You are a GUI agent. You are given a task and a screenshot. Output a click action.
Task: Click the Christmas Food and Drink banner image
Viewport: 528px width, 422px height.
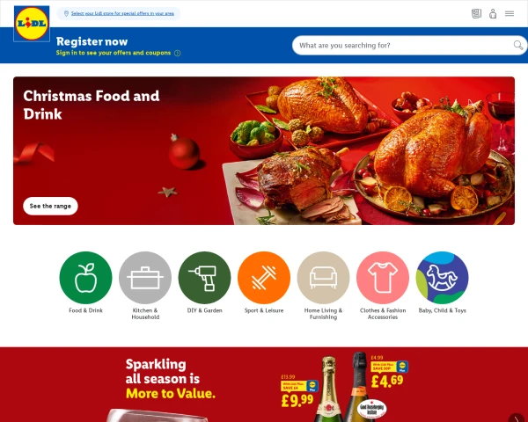tap(264, 150)
